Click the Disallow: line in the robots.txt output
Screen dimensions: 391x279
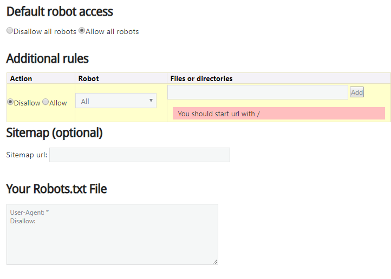coord(23,221)
